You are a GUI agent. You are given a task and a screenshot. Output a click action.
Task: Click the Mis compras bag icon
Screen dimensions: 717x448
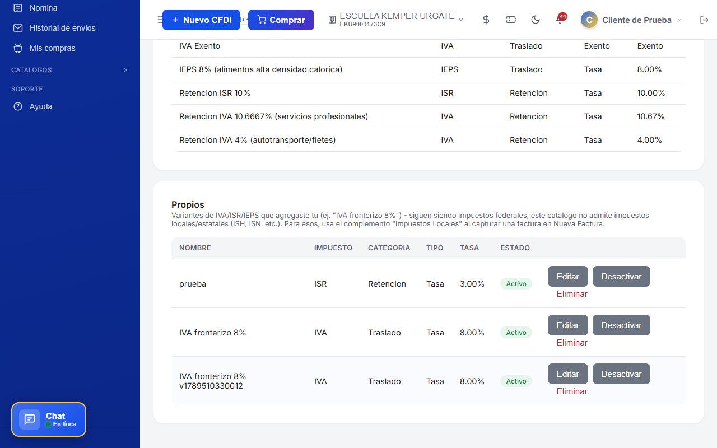coord(18,48)
